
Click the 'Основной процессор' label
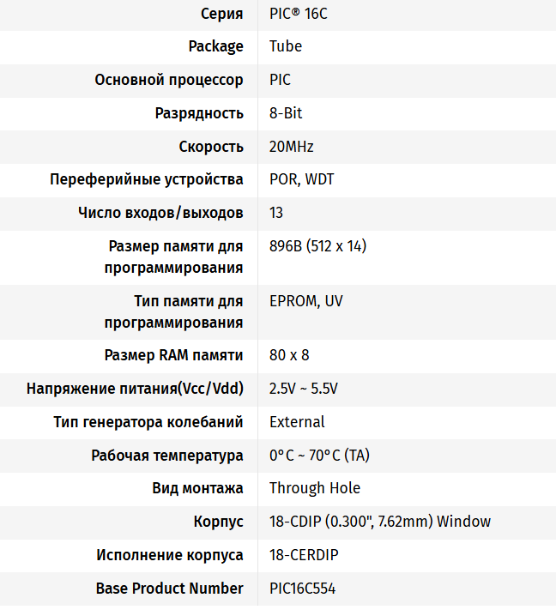tap(169, 80)
